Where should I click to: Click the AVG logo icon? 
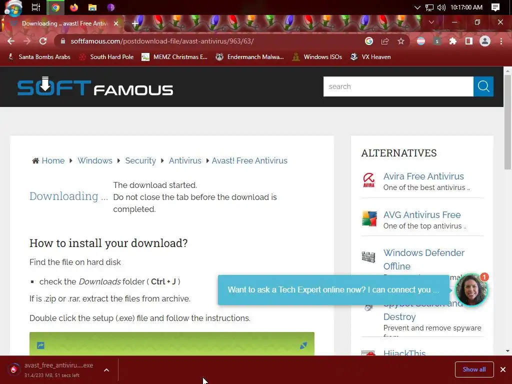click(369, 219)
